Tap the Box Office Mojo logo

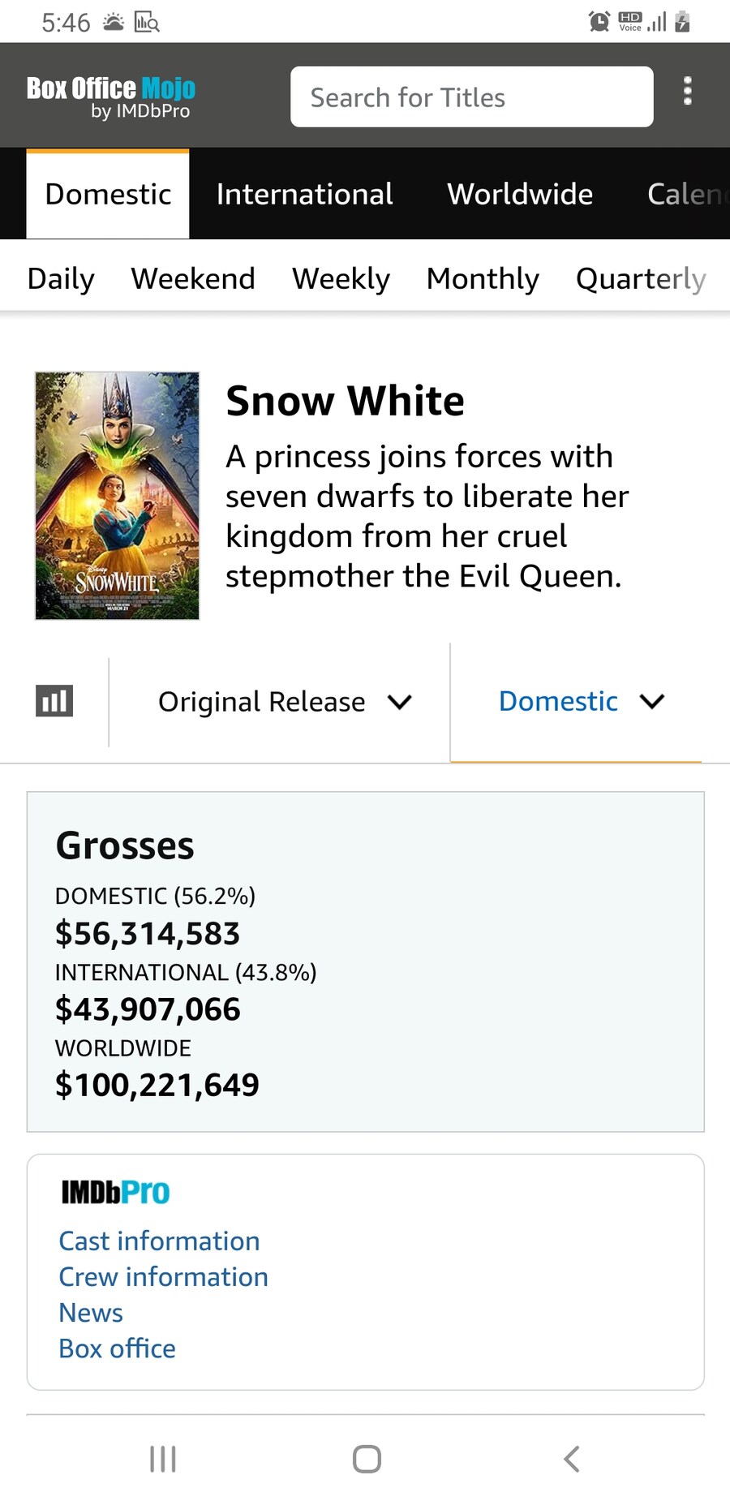coord(111,97)
